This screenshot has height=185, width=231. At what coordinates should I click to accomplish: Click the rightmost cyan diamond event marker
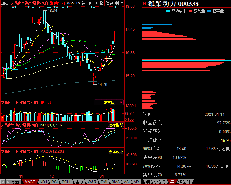click(x=116, y=7)
